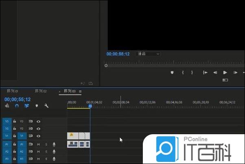245x164 pixels.
Task: Open the 序列 03 panel menu
Action: [x=80, y=91]
